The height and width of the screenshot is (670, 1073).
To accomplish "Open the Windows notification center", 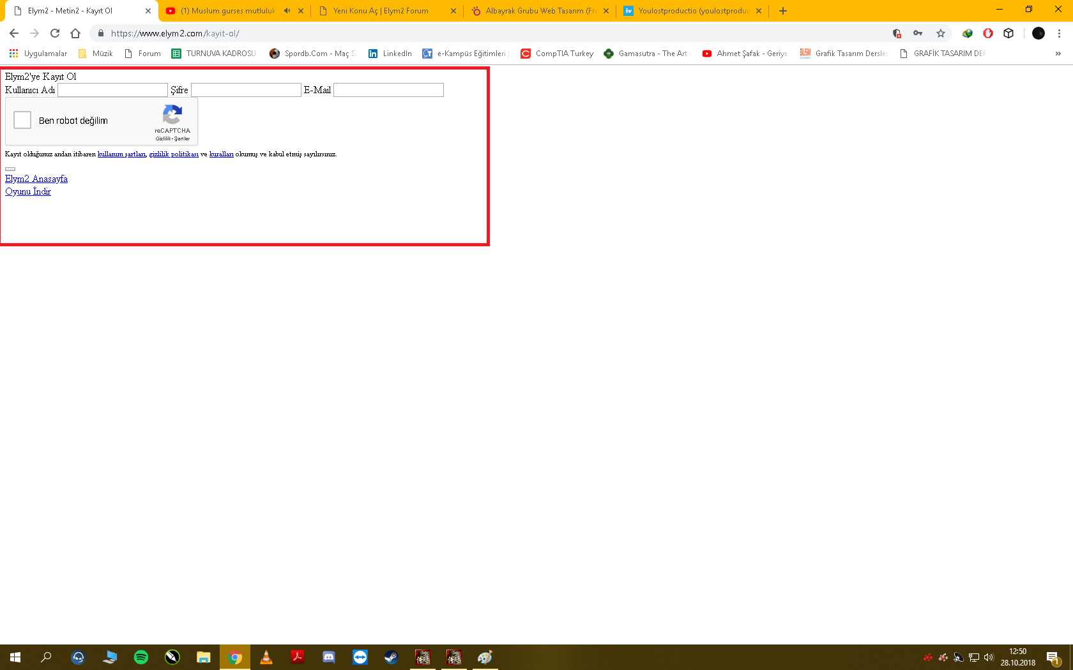I will pos(1053,657).
